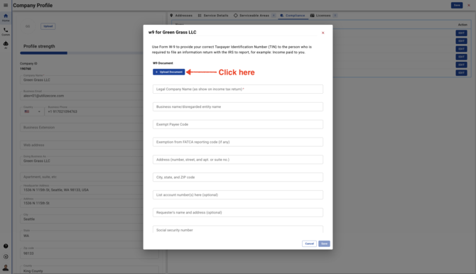This screenshot has width=476, height=274.
Task: Open the Licenses tab
Action: pyautogui.click(x=323, y=16)
